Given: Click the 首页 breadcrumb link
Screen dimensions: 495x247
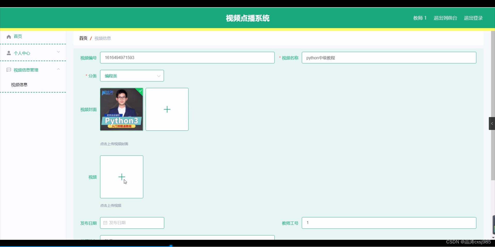Looking at the screenshot, I should (83, 38).
